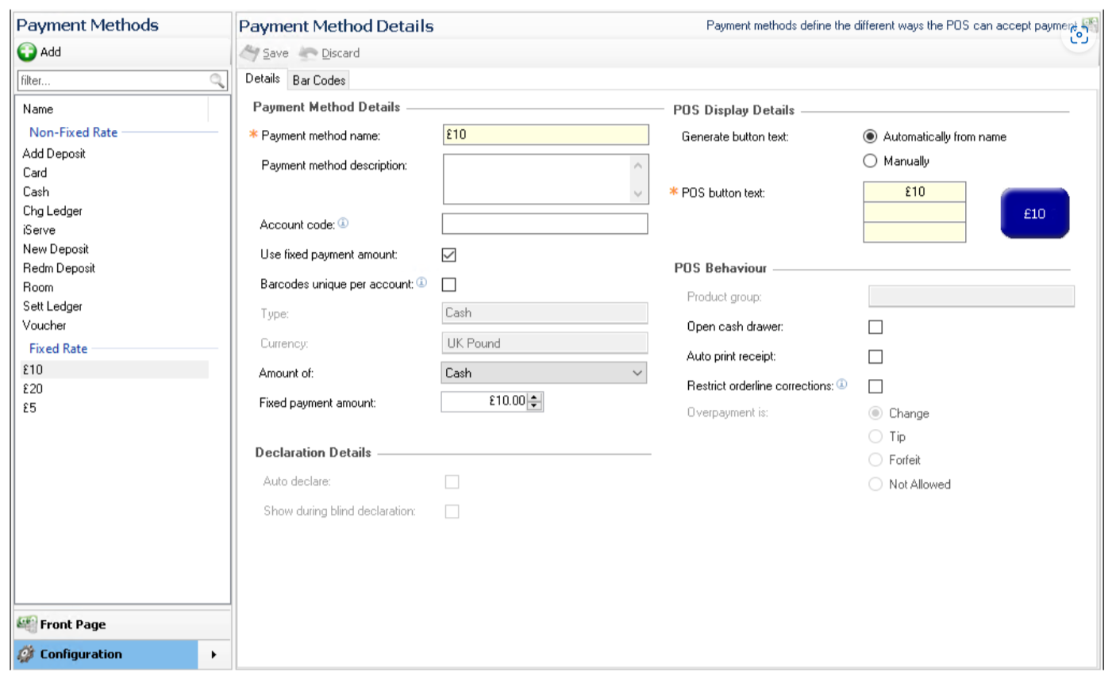Click the blue £10 POS preview button
This screenshot has height=678, width=1112.
[x=1034, y=213]
